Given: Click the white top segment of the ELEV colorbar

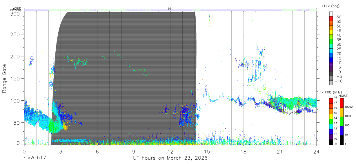Looking at the screenshot, I should coord(332,14).
